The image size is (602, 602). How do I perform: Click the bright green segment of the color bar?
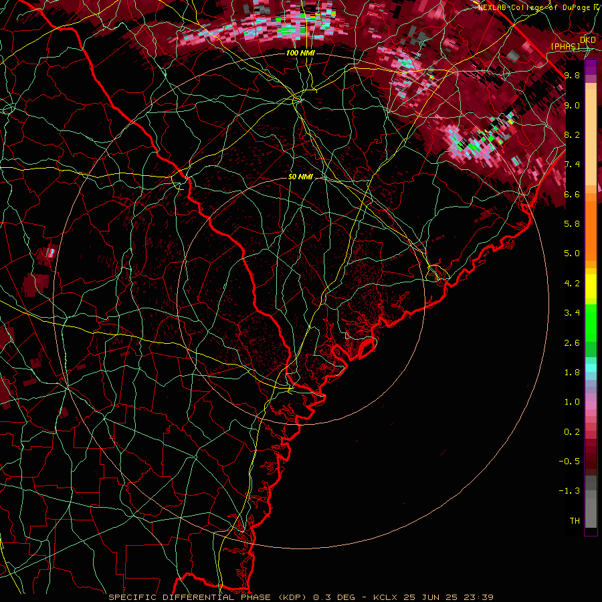(x=591, y=322)
